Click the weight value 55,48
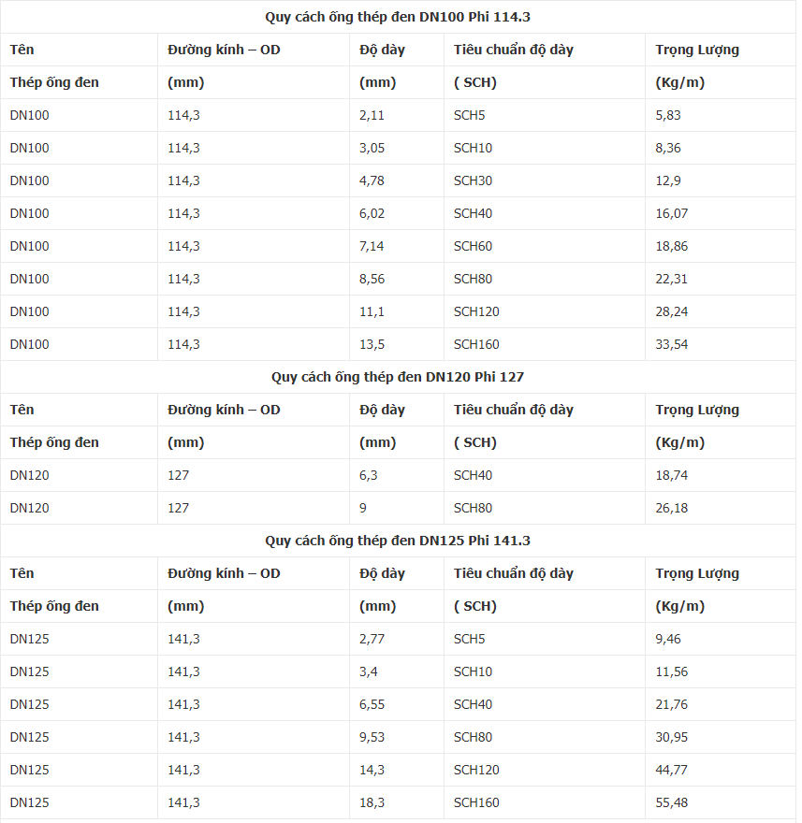The image size is (802, 823). (x=672, y=802)
